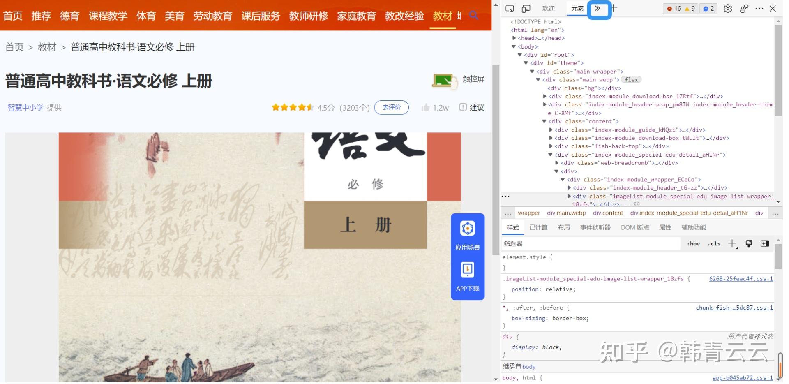This screenshot has width=789, height=384.
Task: Click the 语文 textbook cover image
Action: tap(260, 257)
